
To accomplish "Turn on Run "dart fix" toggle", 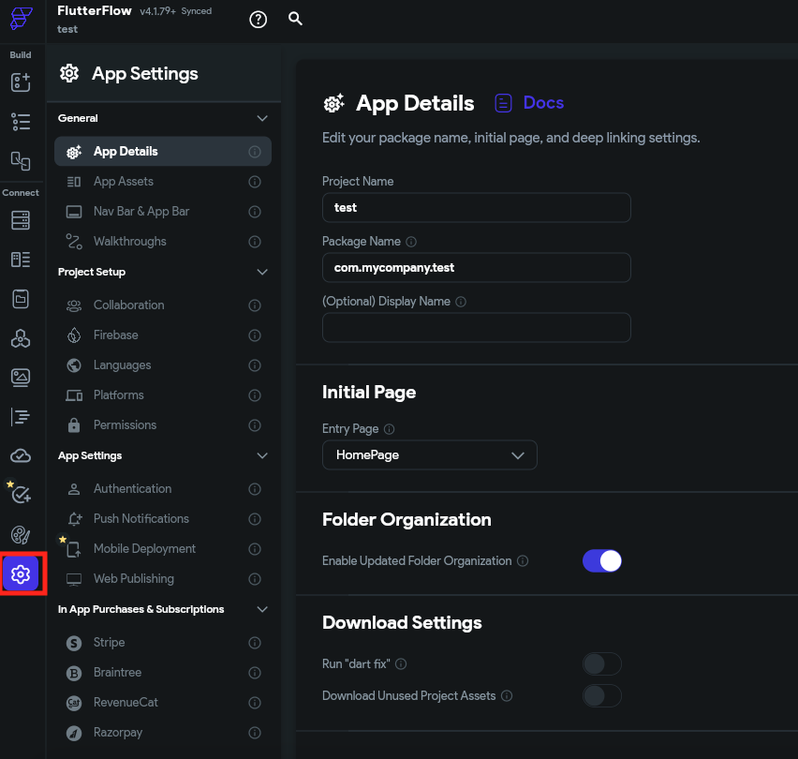I will 601,664.
